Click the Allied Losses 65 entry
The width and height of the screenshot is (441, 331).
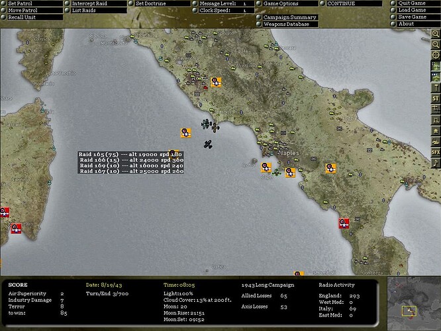pos(264,295)
